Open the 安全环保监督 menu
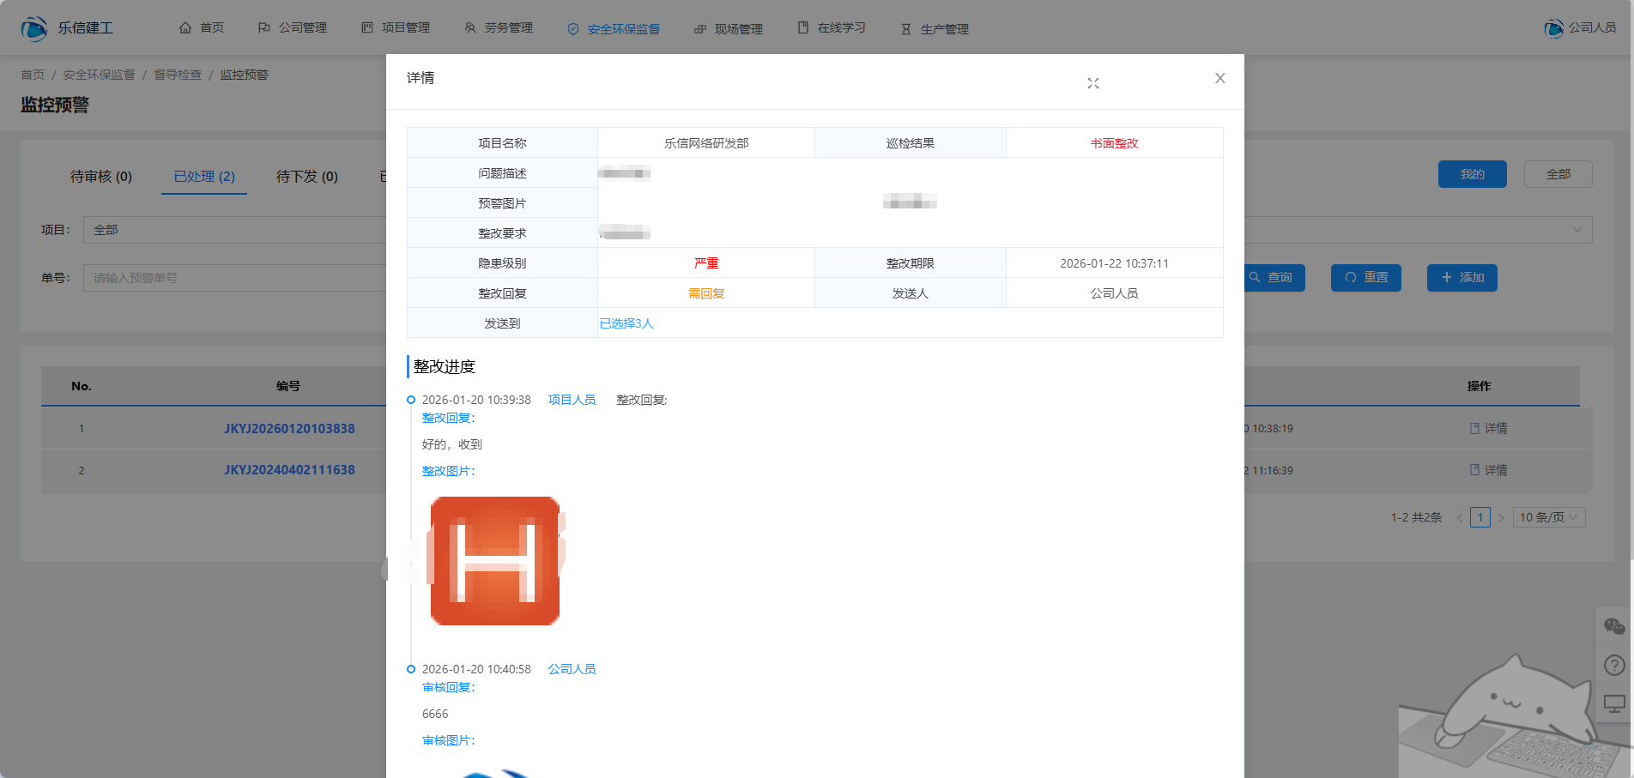The image size is (1634, 778). pyautogui.click(x=614, y=29)
